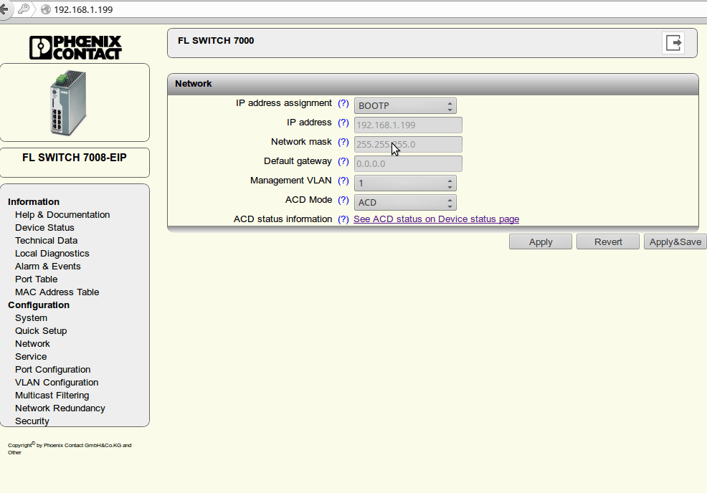Open Local Diagnostics page
This screenshot has height=493, width=707.
point(52,254)
